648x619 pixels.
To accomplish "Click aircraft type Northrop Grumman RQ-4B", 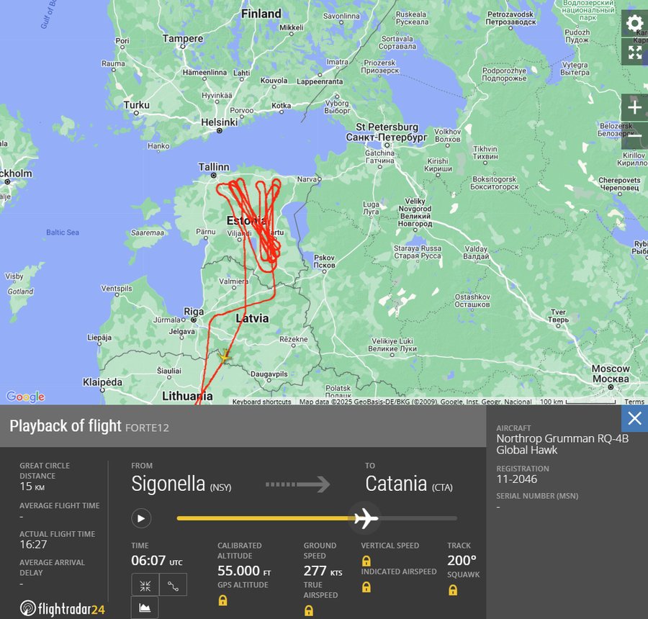I will [x=562, y=444].
